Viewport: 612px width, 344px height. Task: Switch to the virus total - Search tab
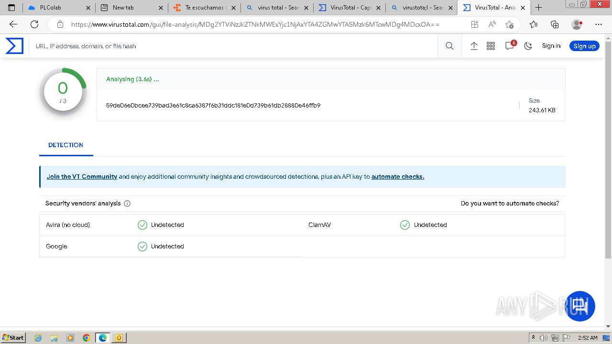click(277, 8)
